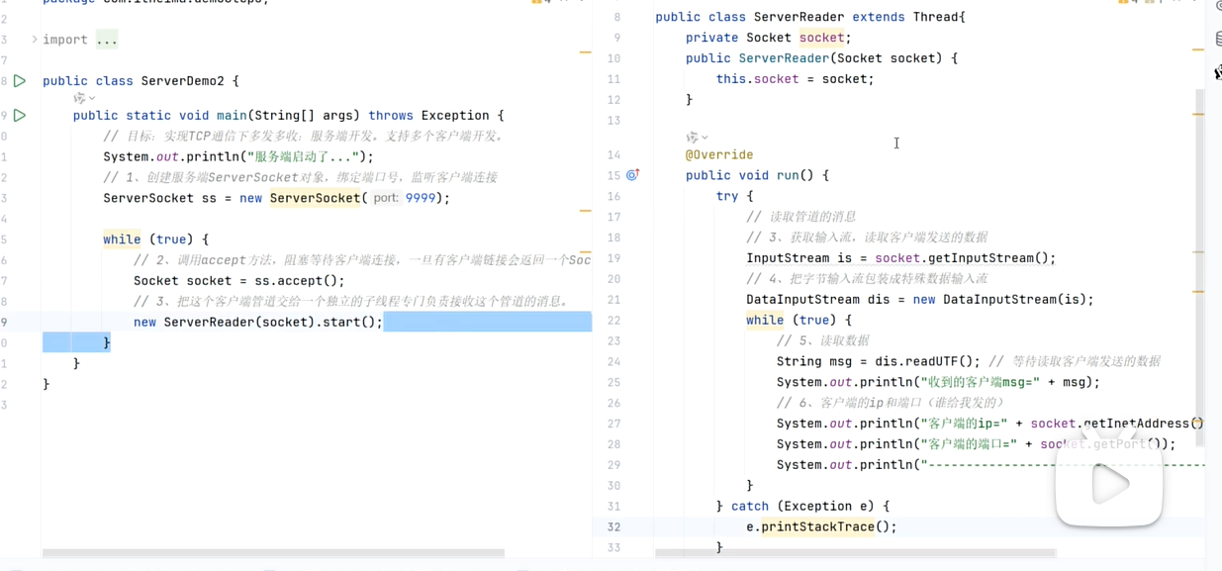Viewport: 1222px width, 571px height.
Task: Click the string "服务端启动了..."
Action: coord(306,156)
